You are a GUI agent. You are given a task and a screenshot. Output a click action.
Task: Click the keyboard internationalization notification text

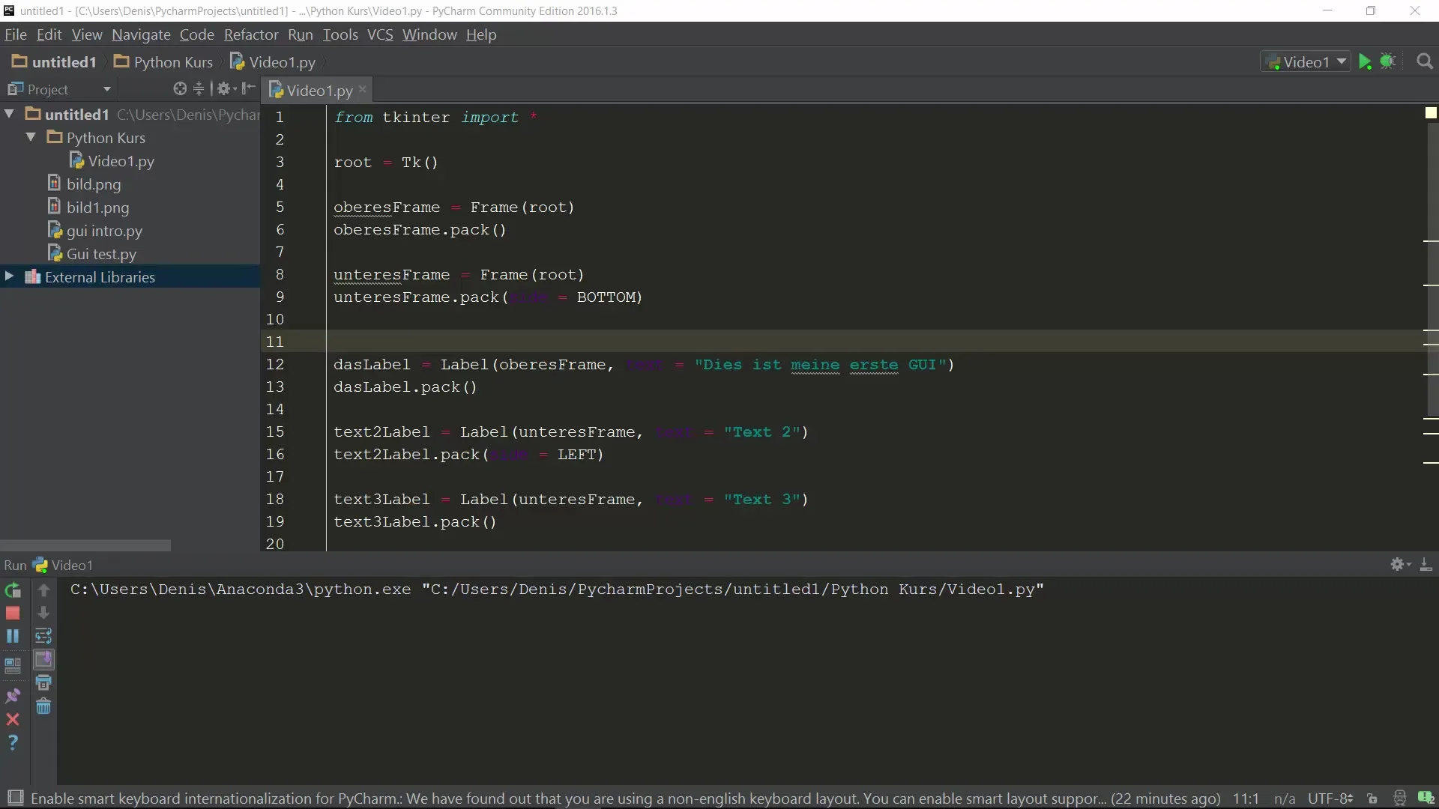coord(626,799)
